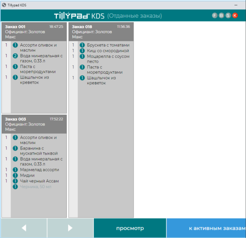Click course badge for Баранина с мускатной тыквой
246x238 pixels.
(x=15, y=148)
